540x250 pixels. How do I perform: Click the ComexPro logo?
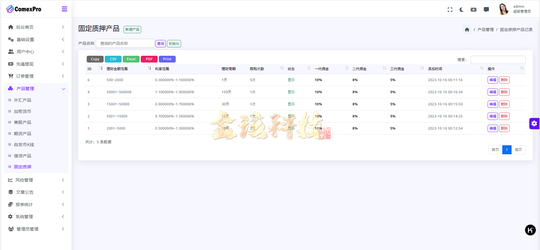[x=24, y=9]
